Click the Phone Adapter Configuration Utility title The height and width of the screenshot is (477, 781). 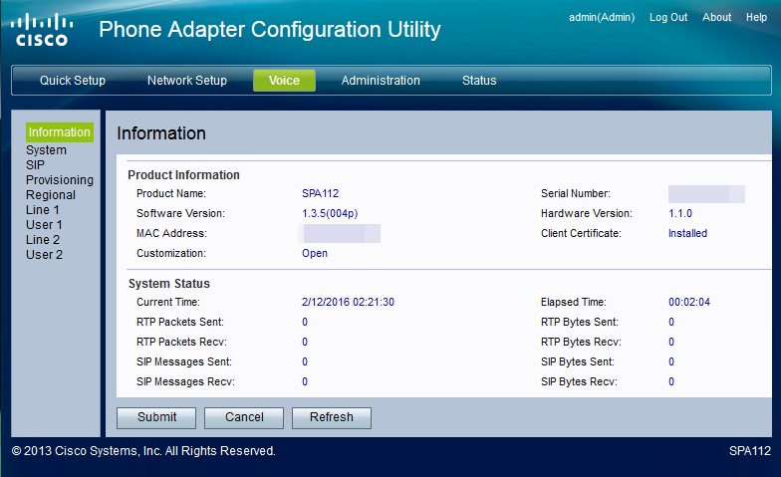(269, 30)
